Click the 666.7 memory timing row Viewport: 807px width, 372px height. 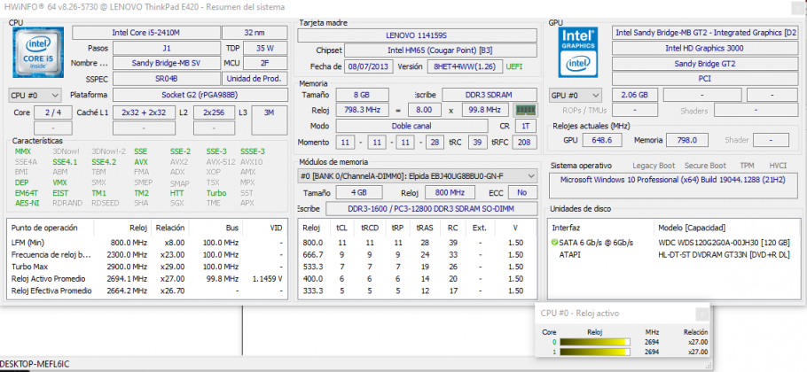point(418,254)
